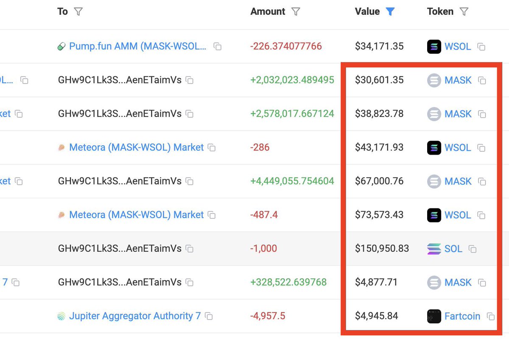Copy the MASK token in the $38,823.78 row
Viewport: 509px width, 342px height.
point(482,114)
